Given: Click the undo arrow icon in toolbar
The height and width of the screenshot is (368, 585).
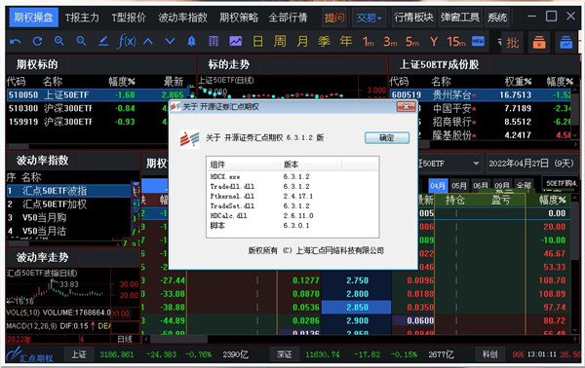Looking at the screenshot, I should tap(16, 41).
